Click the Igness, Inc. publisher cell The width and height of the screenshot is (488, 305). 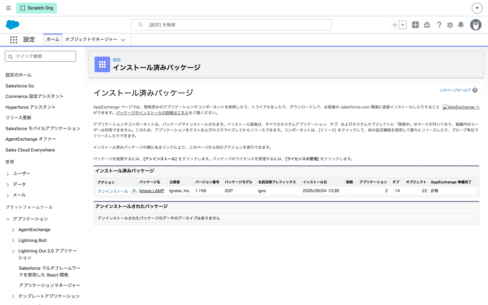pos(180,191)
